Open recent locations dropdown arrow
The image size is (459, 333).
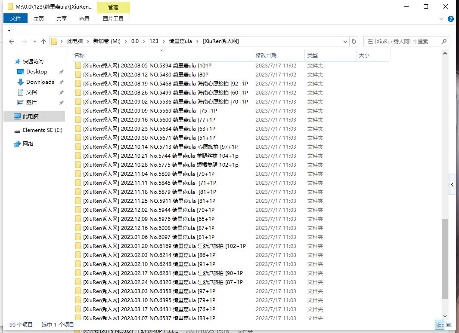coord(34,42)
